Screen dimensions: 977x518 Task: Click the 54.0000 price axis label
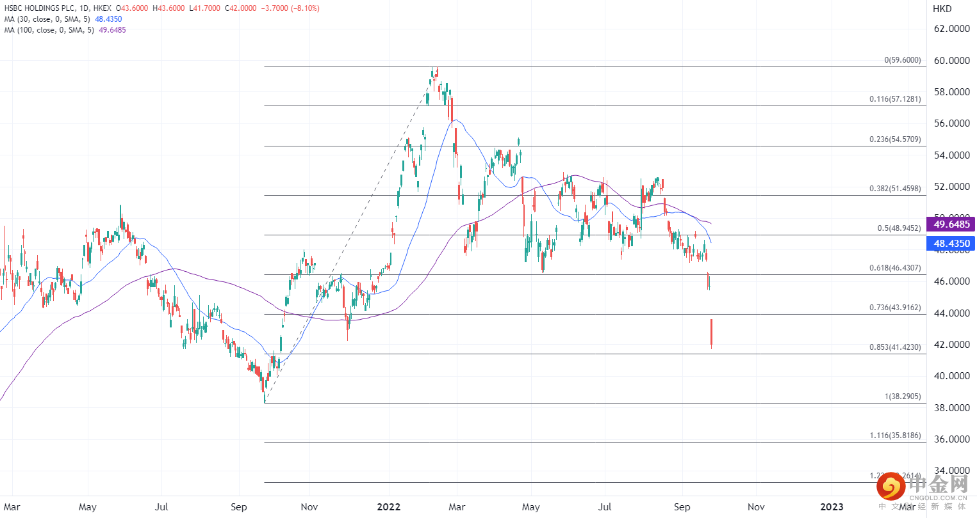click(951, 155)
